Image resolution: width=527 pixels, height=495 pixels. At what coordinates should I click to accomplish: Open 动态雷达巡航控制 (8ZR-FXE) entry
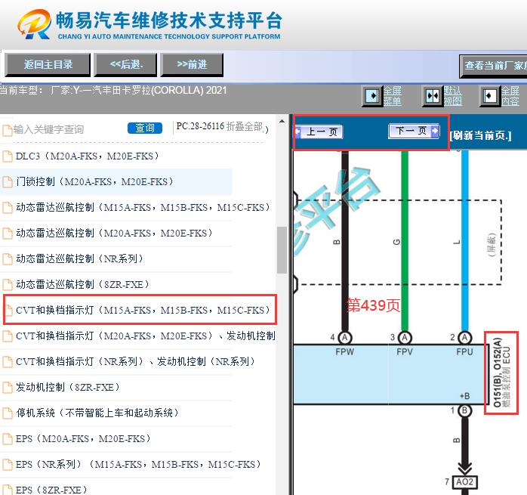83,284
